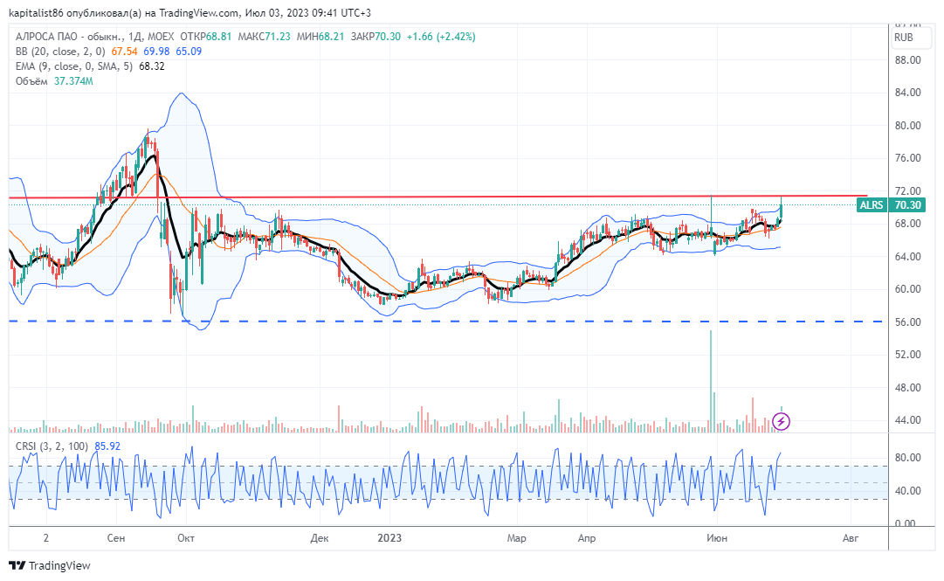Image resolution: width=944 pixels, height=581 pixels.
Task: Click the tallest volume bar in June
Action: coord(711,381)
